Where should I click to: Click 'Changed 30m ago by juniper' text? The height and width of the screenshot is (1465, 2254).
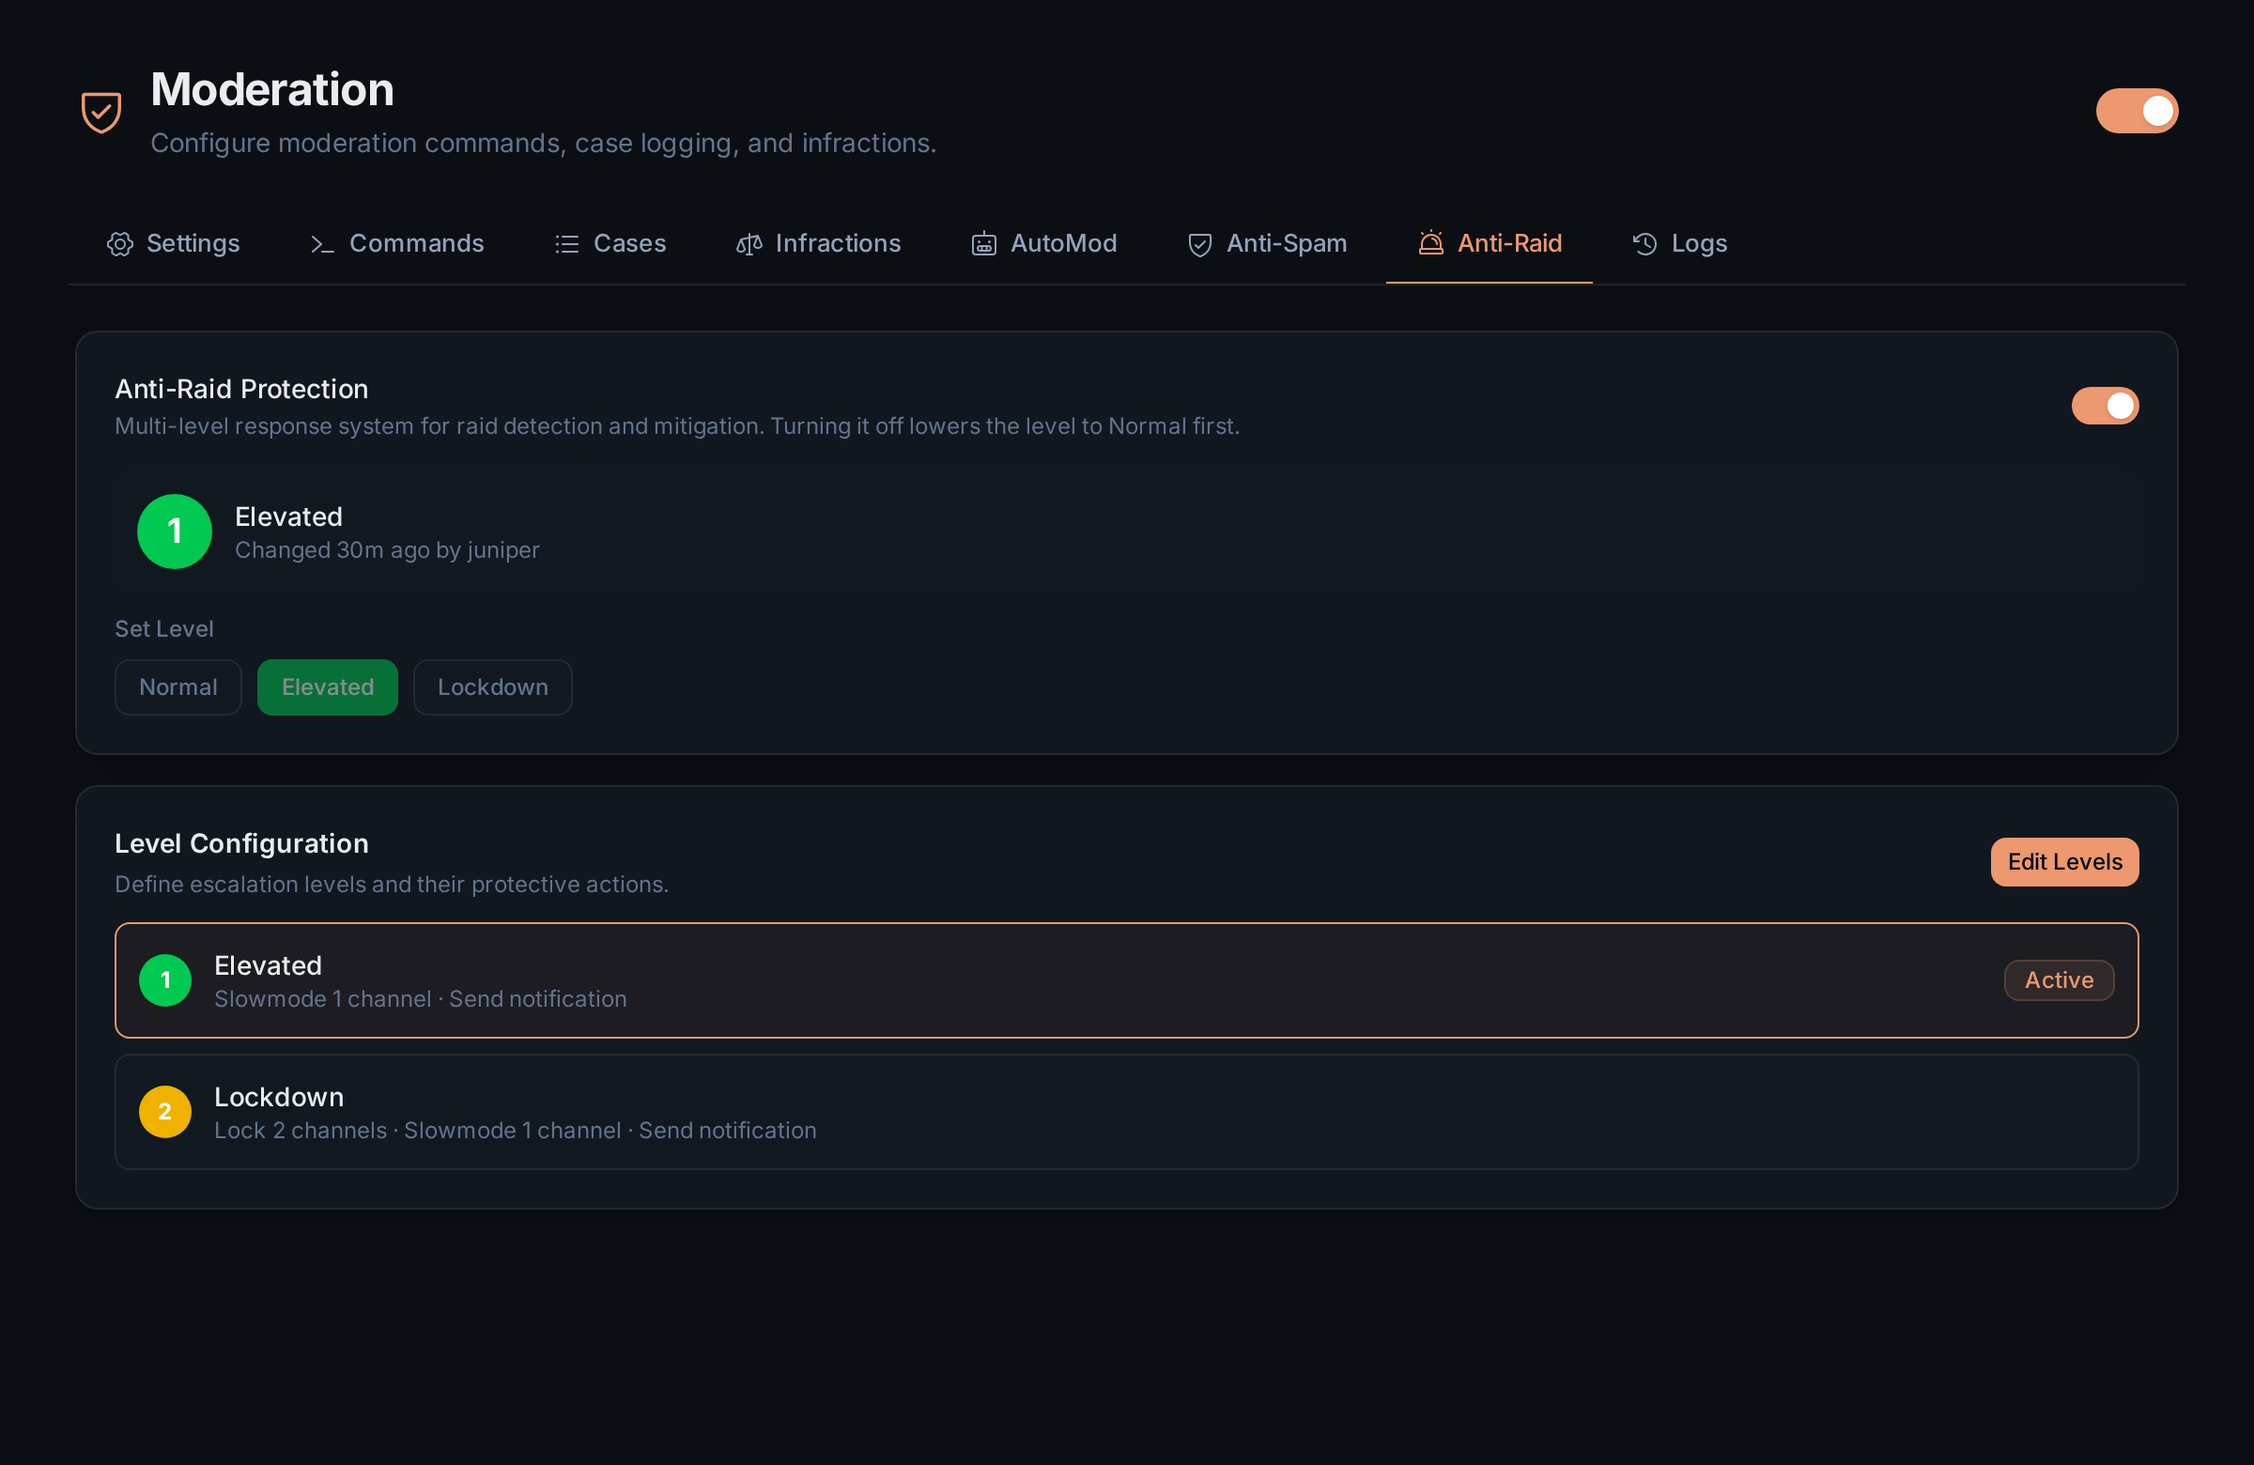click(x=387, y=550)
